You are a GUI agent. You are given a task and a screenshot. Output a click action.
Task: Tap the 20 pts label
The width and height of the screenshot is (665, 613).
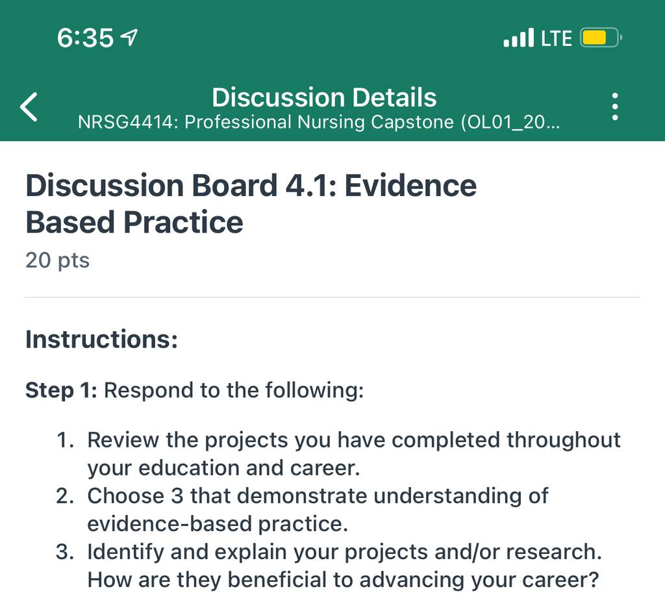pyautogui.click(x=57, y=260)
